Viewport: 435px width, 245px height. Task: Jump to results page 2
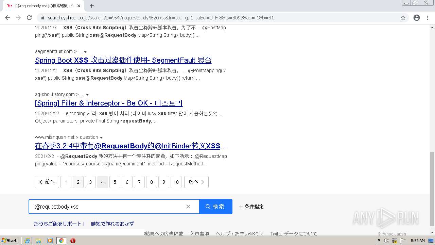point(78,182)
